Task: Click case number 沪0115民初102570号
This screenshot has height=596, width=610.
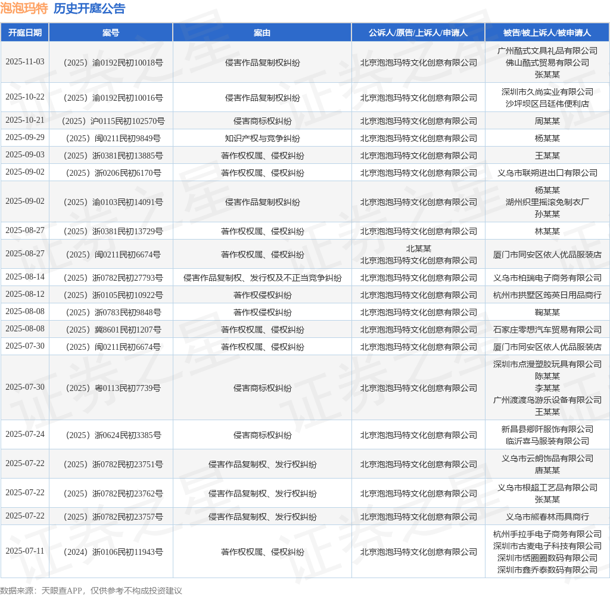Action: (113, 121)
